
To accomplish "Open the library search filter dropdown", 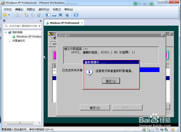I will 39,26.
